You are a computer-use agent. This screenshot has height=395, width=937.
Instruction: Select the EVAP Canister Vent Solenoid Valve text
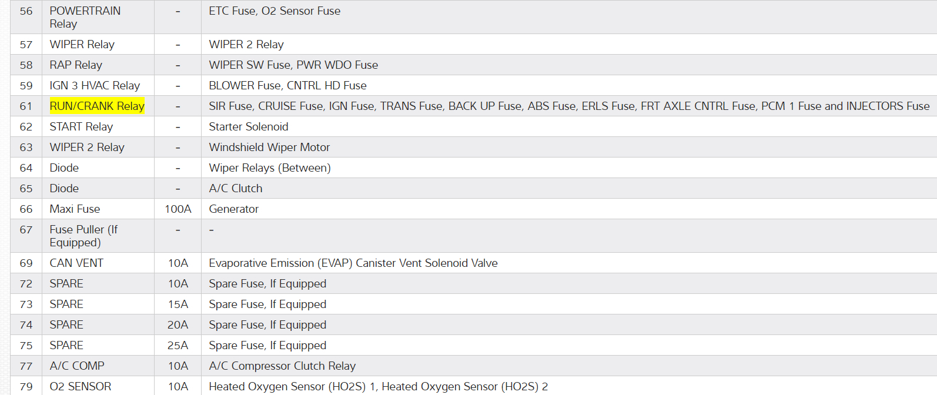[353, 263]
